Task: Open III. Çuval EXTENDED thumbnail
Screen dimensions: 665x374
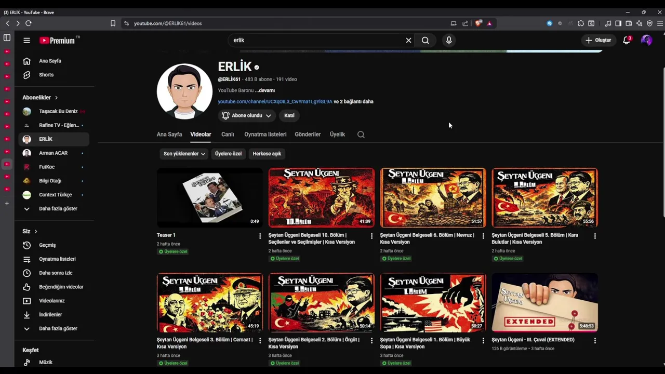Action: pos(545,302)
